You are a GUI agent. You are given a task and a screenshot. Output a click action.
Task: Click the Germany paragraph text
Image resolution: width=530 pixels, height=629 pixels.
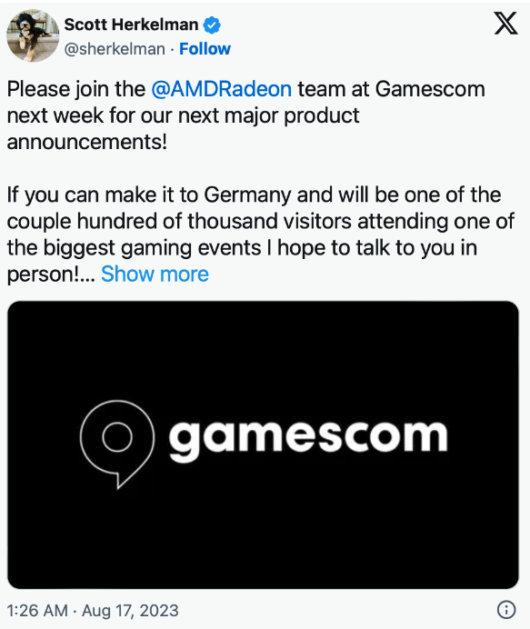click(261, 235)
